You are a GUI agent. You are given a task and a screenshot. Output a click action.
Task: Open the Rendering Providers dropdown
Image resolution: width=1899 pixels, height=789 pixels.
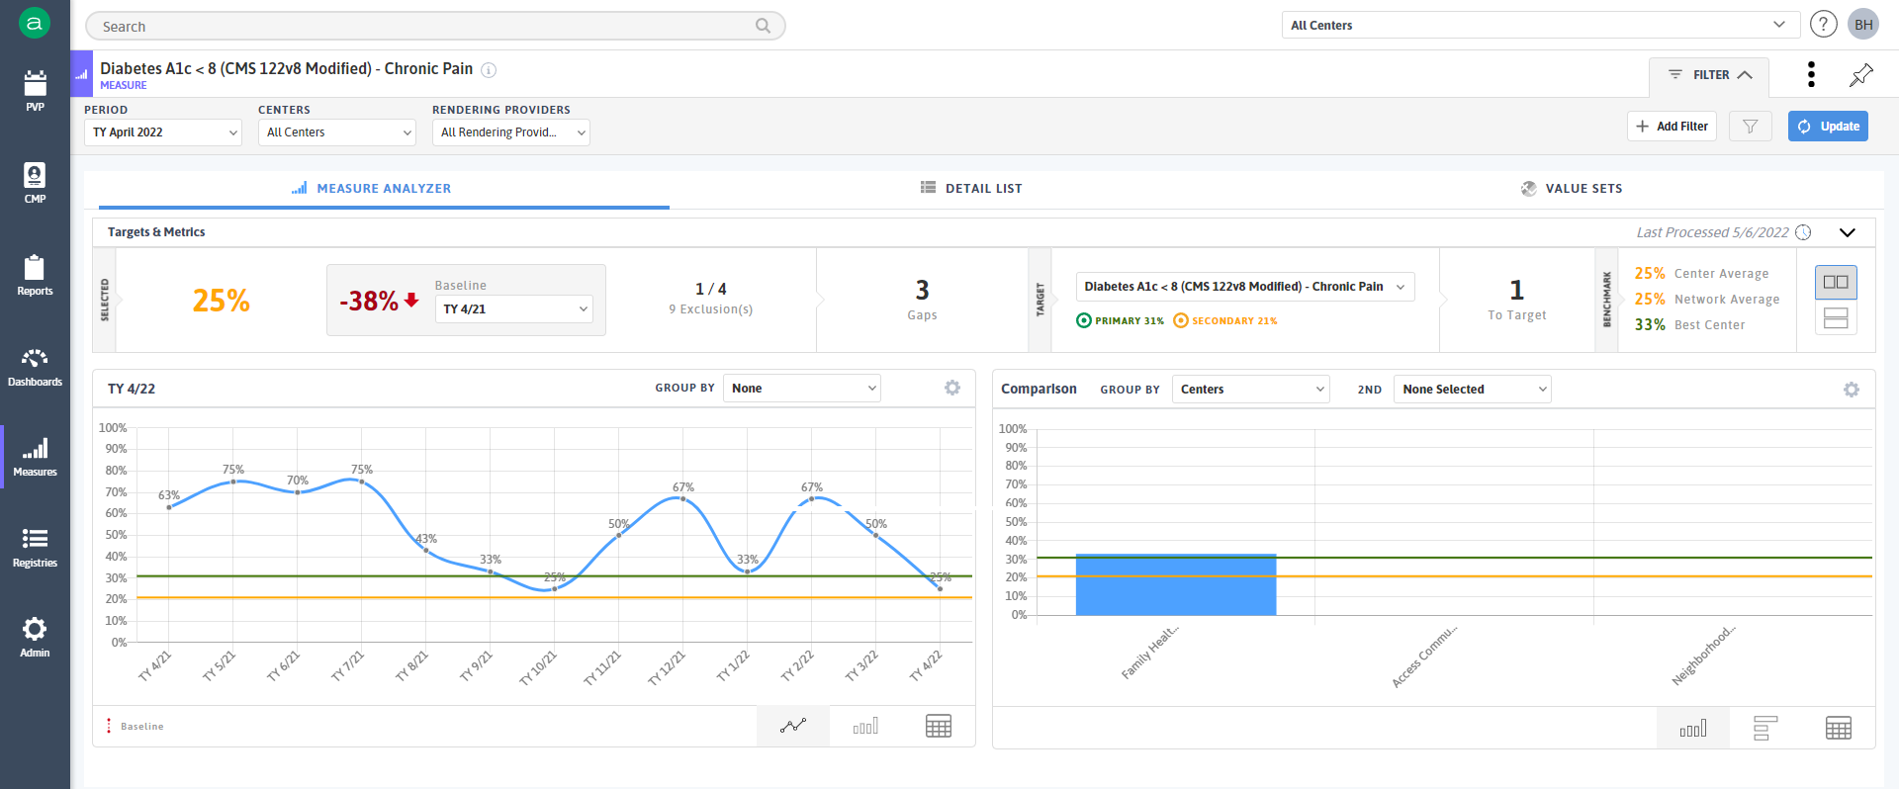(x=511, y=132)
